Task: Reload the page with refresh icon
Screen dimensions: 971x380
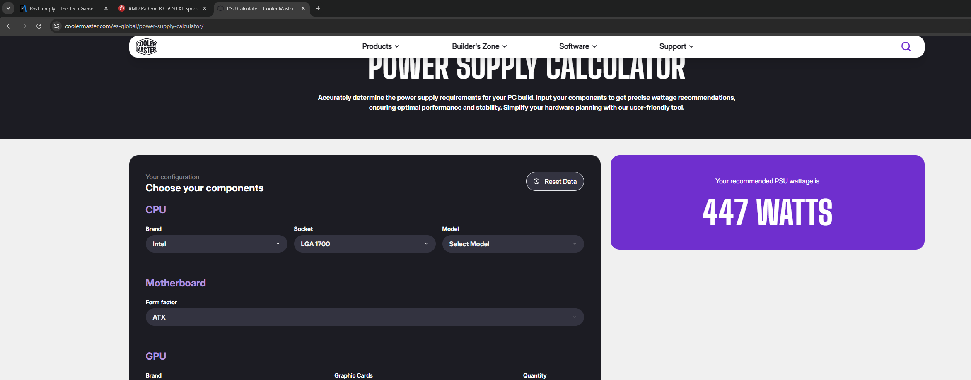Action: (39, 26)
